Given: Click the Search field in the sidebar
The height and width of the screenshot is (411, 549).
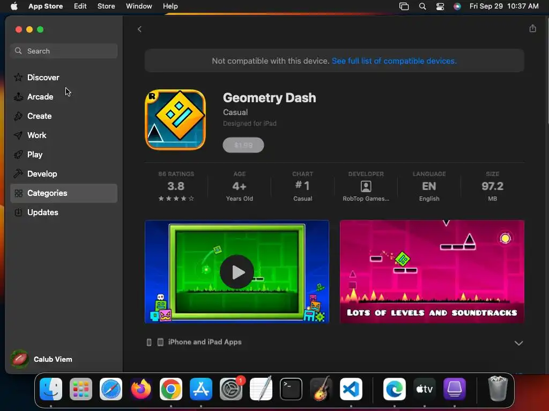Looking at the screenshot, I should tap(64, 51).
